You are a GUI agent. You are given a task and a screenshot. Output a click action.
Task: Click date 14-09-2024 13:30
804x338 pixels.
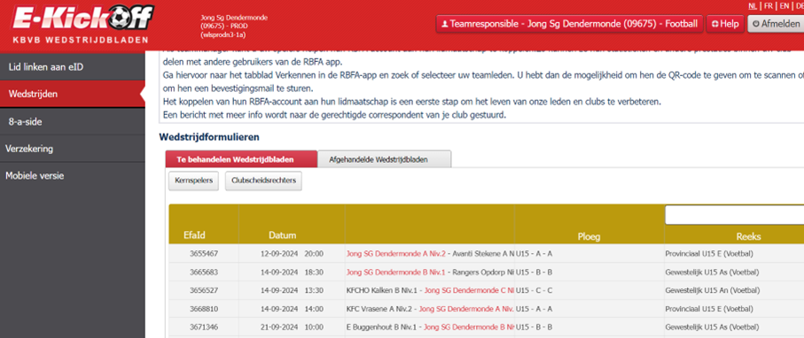click(x=291, y=290)
